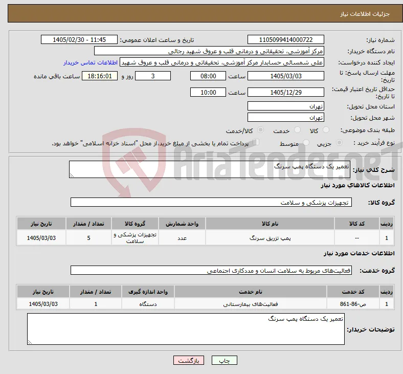
Task: Click the نام کالا column header
Action: tap(270, 224)
